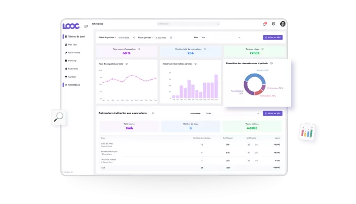Click the Statistiques page title in header
The image size is (356, 204).
click(x=98, y=24)
